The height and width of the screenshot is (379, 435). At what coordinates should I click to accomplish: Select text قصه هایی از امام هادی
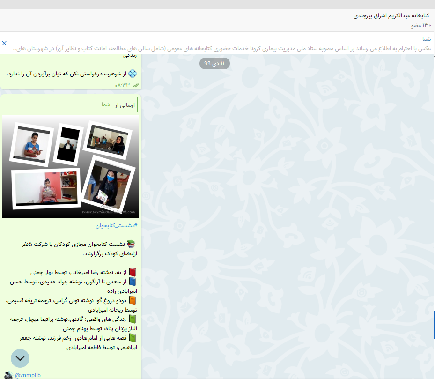pos(100,338)
